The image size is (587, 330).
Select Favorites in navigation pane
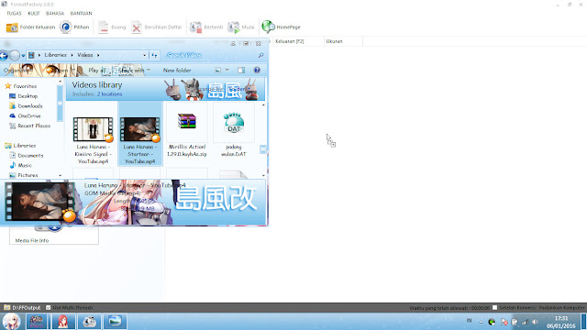coord(21,86)
